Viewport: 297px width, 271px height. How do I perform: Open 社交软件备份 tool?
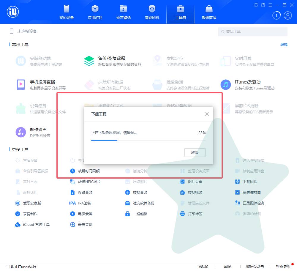pos(140,203)
